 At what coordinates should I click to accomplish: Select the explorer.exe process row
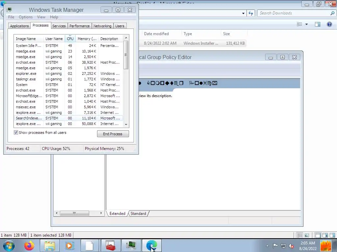point(68,73)
